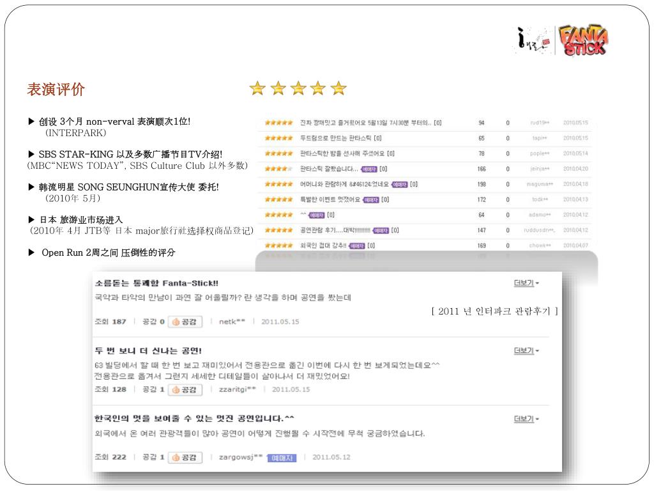This screenshot has width=654, height=491.
Task: Click the first of five large gold stars
Action: click(x=258, y=88)
